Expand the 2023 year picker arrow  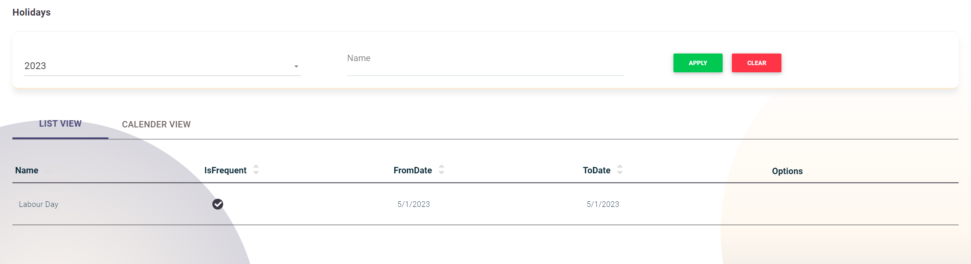(296, 66)
